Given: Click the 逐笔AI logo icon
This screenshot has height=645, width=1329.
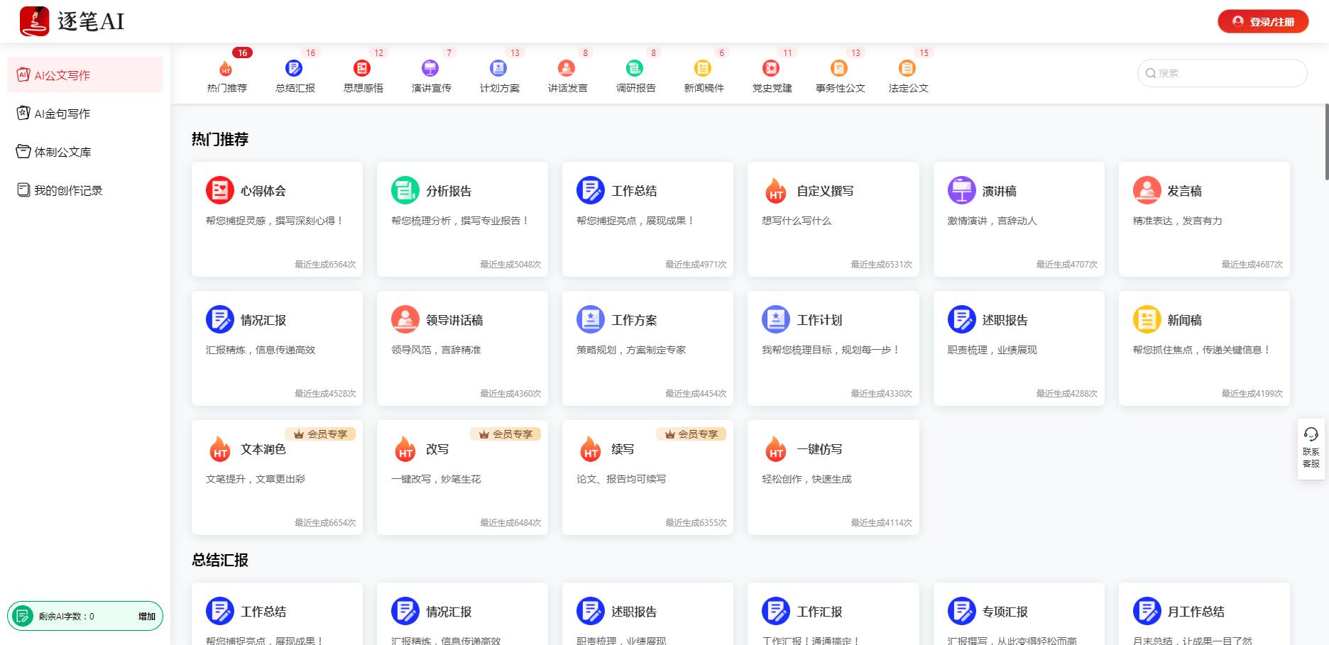Looking at the screenshot, I should click(34, 21).
